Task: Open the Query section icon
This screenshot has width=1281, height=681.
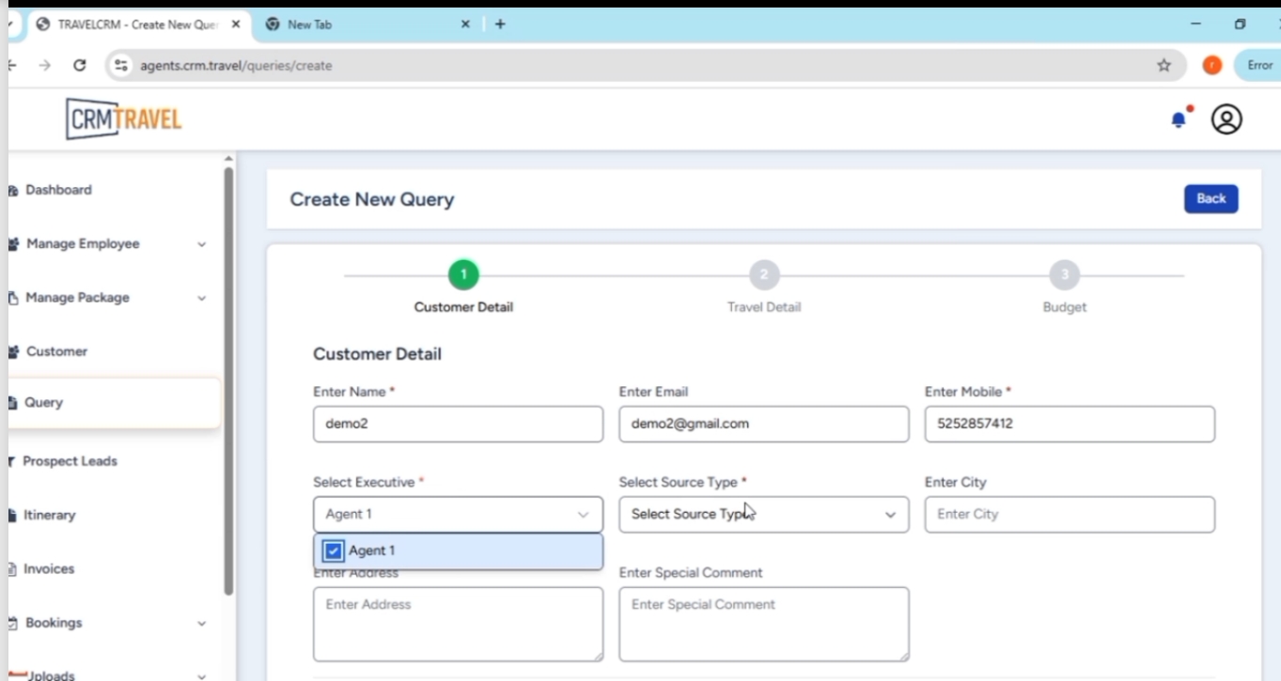Action: point(13,402)
